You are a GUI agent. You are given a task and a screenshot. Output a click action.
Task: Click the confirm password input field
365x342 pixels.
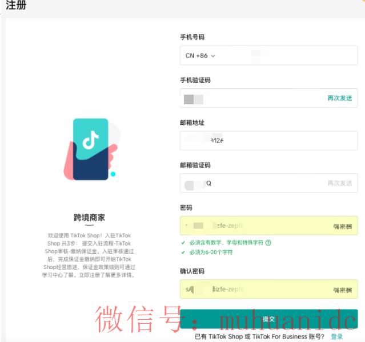coord(268,289)
